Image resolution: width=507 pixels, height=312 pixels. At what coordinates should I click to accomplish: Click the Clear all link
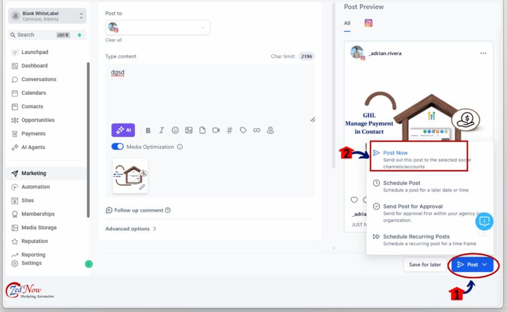tap(113, 40)
